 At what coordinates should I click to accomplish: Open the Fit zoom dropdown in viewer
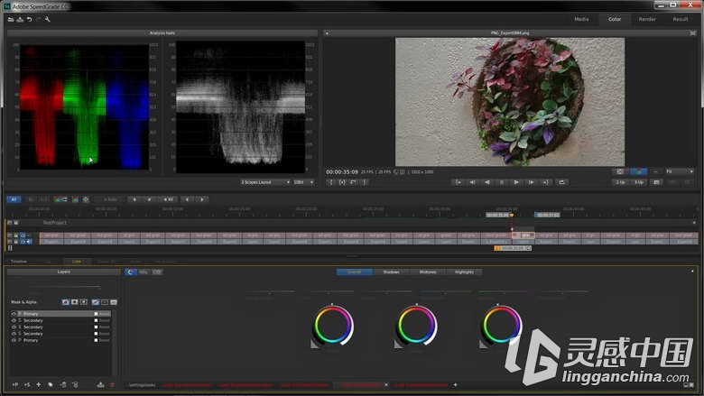click(x=680, y=171)
